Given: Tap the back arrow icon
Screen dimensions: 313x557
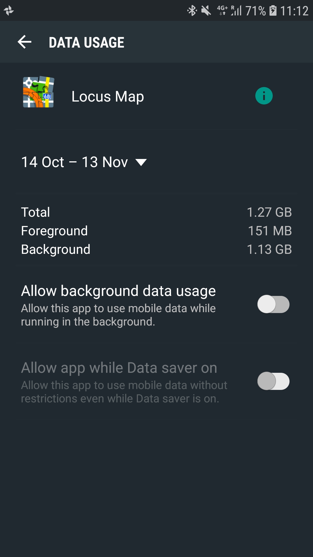Looking at the screenshot, I should [25, 42].
